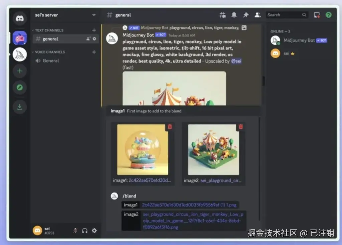Collapse the VOICE CHANNELS category
Screen dimensions: 342x245
click(x=49, y=52)
